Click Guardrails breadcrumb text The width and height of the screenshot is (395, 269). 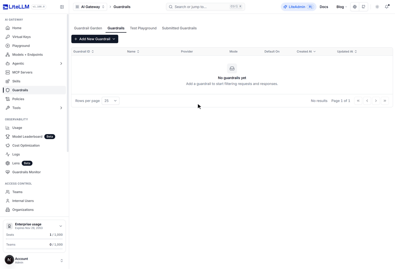122,7
